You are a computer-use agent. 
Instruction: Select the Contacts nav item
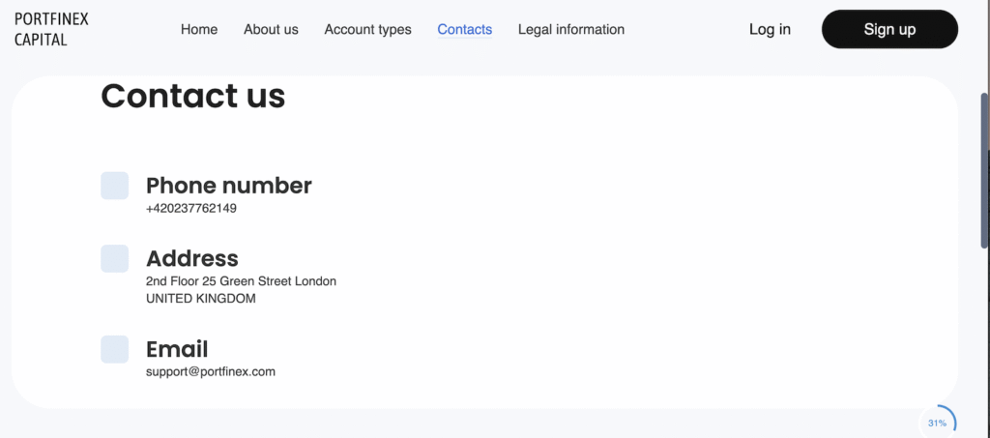(x=465, y=30)
